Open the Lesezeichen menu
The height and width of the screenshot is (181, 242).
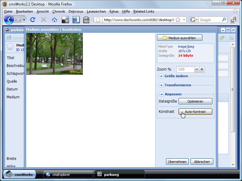(96, 11)
